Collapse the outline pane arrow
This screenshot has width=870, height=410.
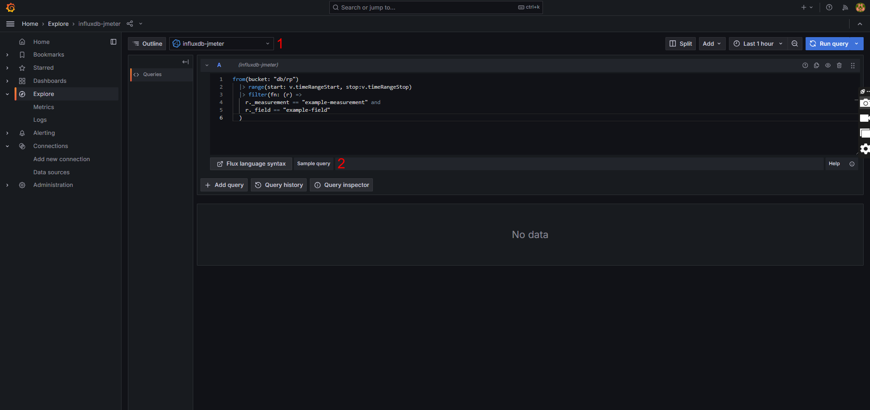point(186,62)
